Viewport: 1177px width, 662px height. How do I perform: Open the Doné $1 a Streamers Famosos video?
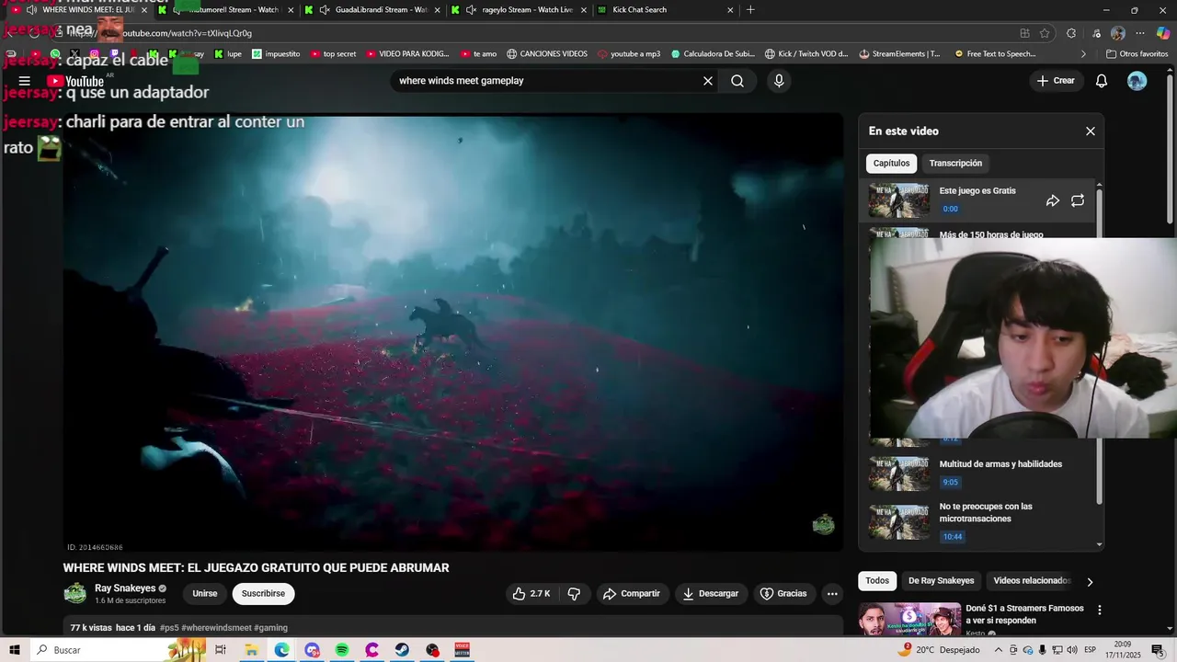1024,614
